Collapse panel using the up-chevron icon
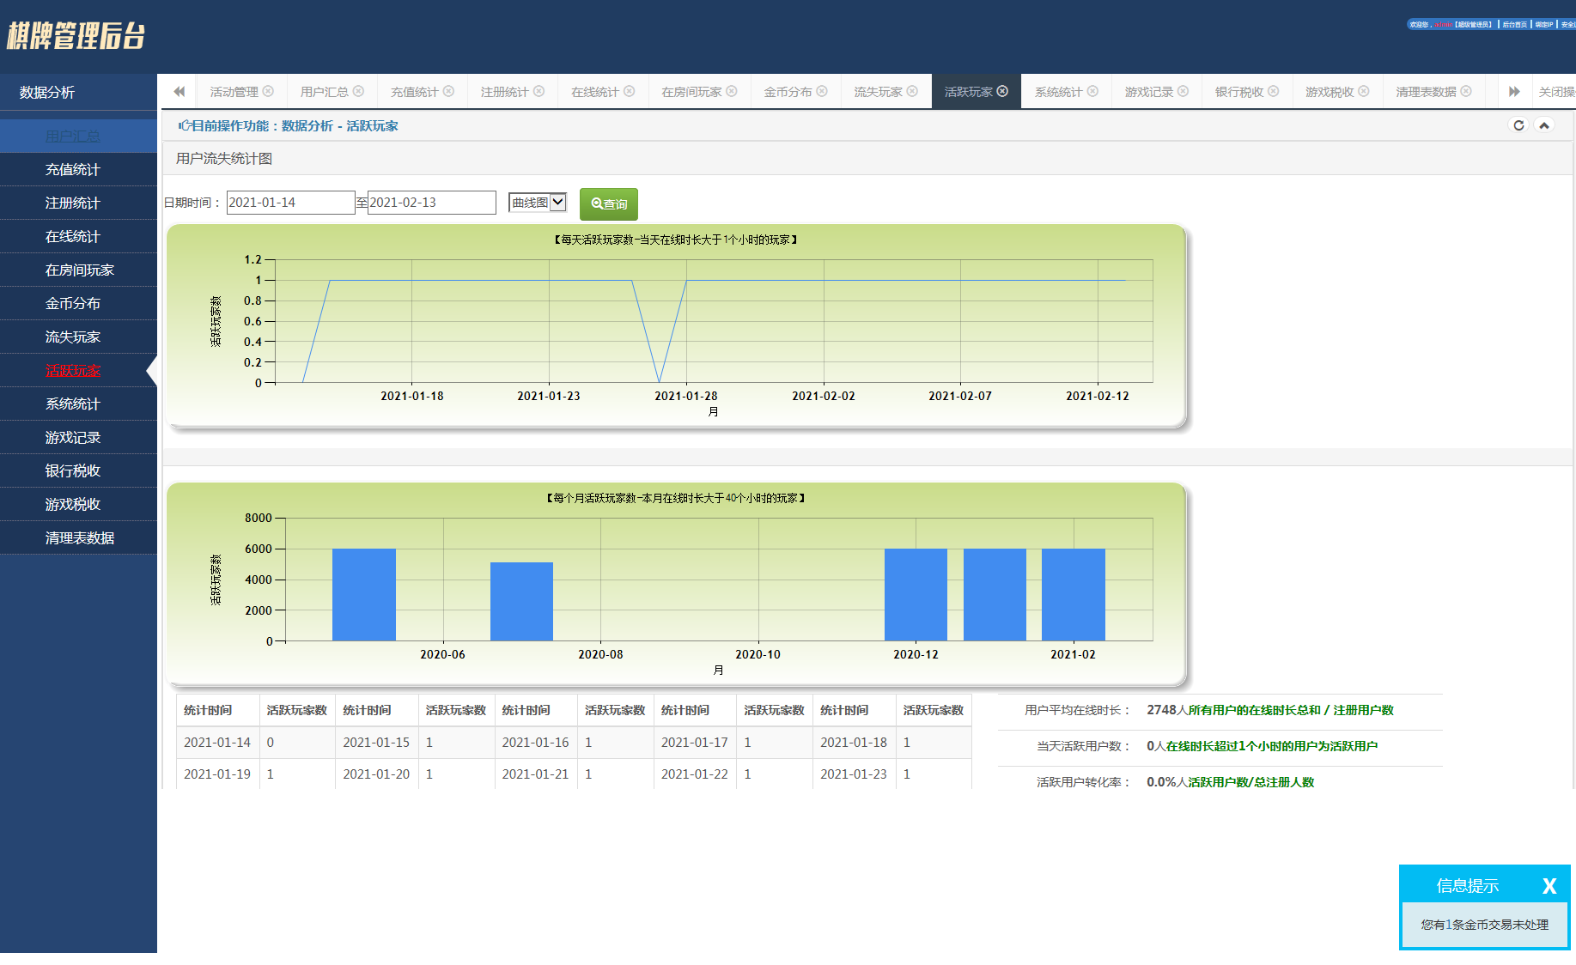 1543,125
